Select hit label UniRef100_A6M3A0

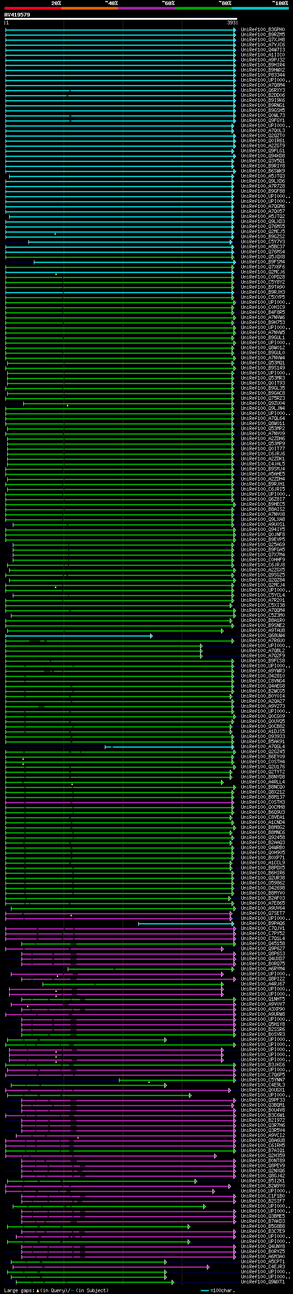[x=263, y=1257]
